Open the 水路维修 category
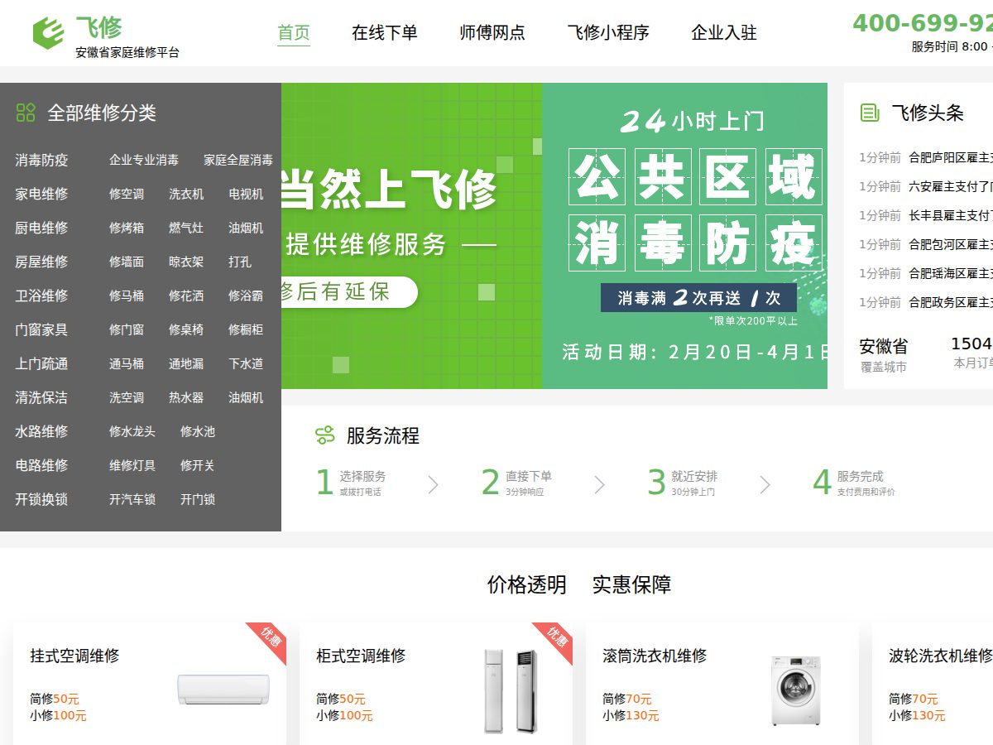993x745 pixels. [x=41, y=431]
